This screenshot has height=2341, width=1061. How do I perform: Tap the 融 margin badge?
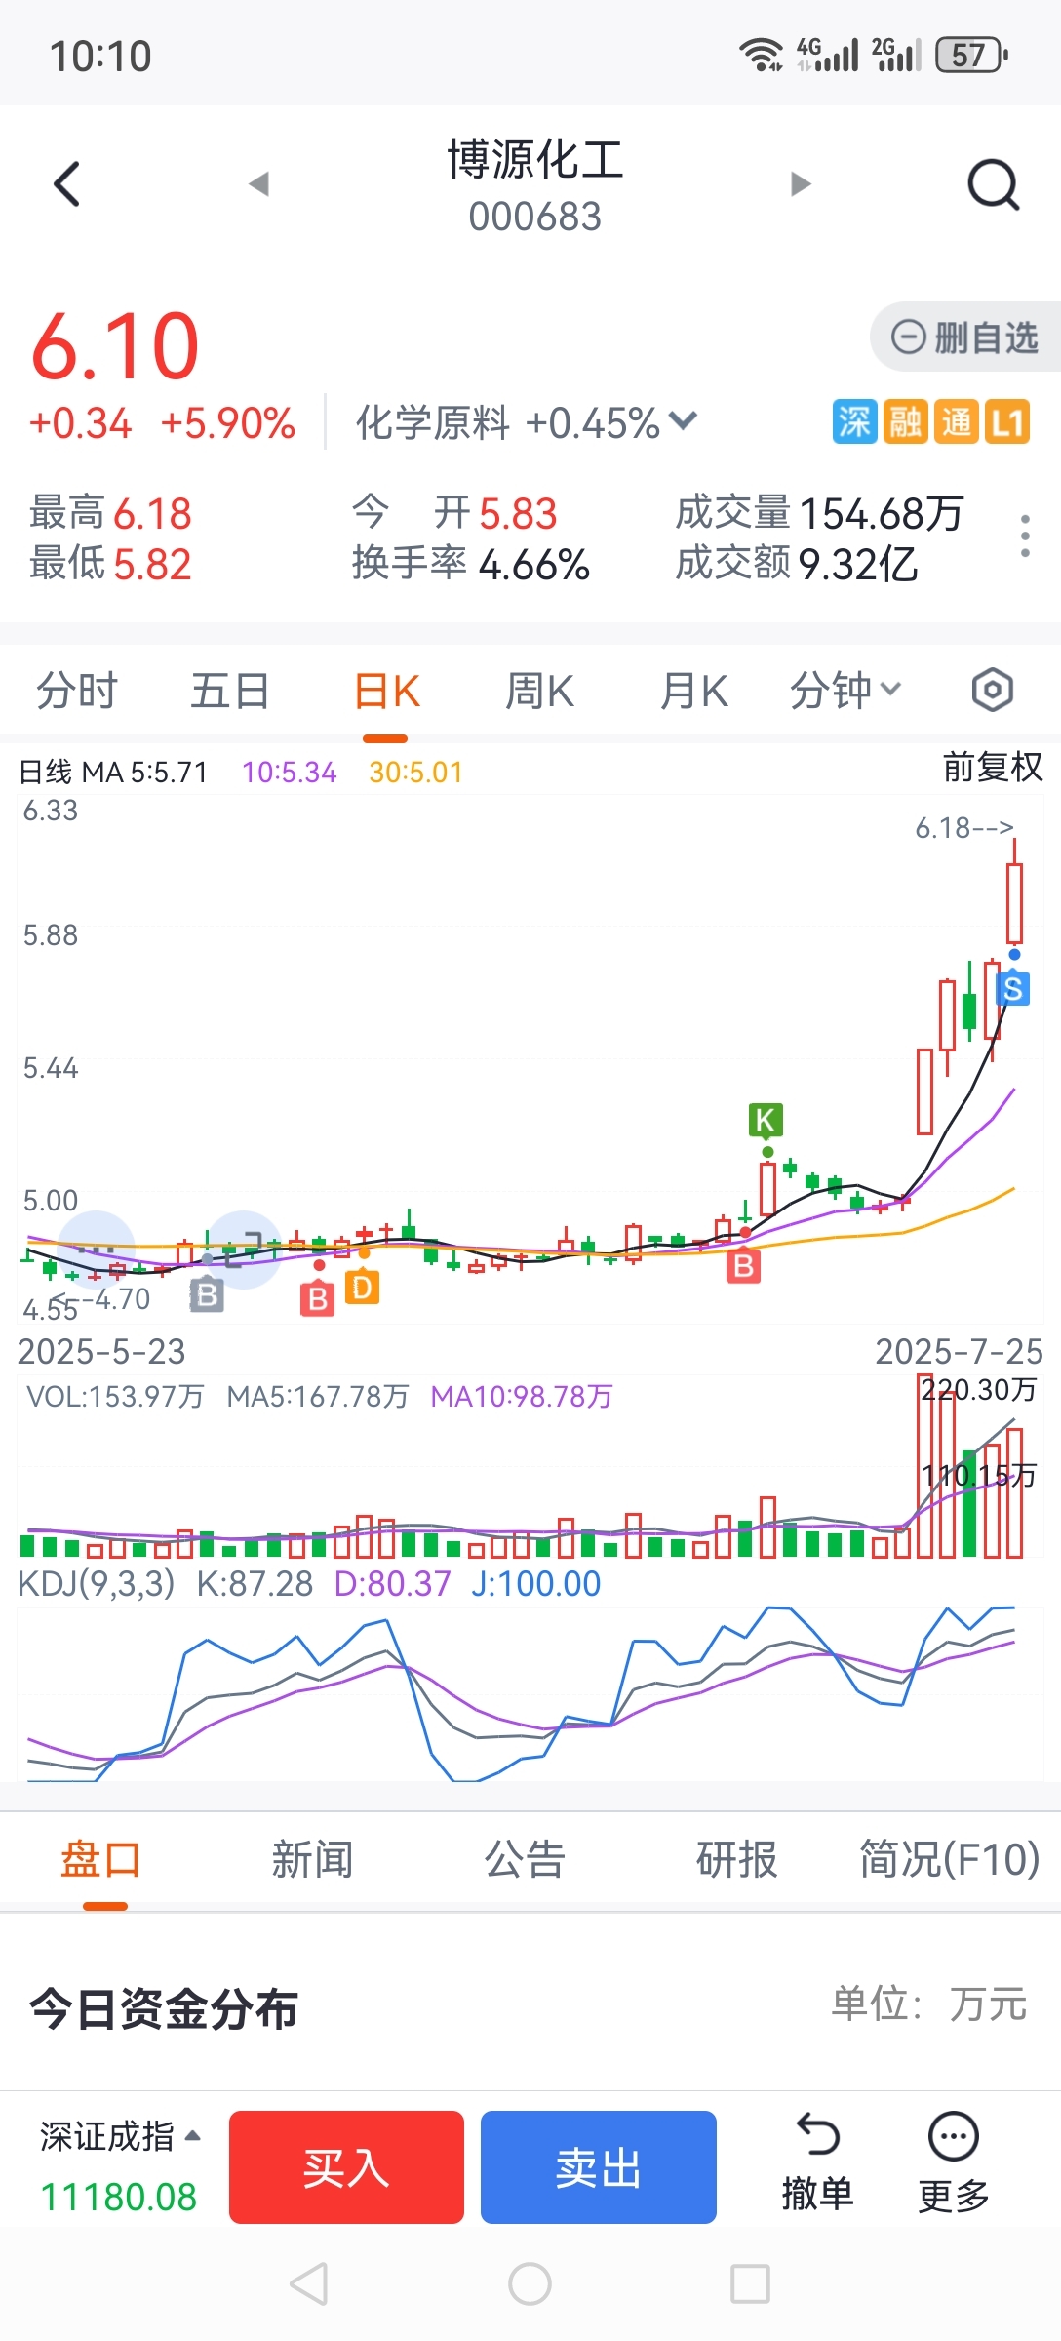pyautogui.click(x=906, y=422)
